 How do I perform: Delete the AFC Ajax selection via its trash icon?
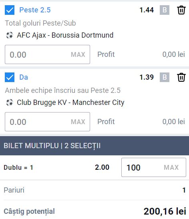181,10
